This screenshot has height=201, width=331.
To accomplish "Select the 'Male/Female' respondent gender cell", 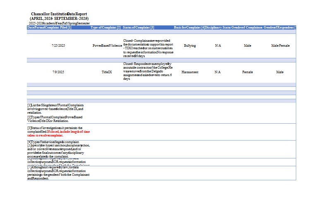I will 280,45.
